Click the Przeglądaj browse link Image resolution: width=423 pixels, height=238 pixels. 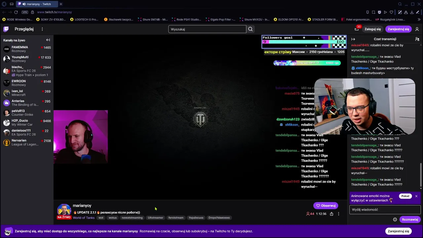(24, 29)
